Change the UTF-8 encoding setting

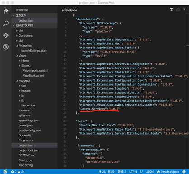133,172
